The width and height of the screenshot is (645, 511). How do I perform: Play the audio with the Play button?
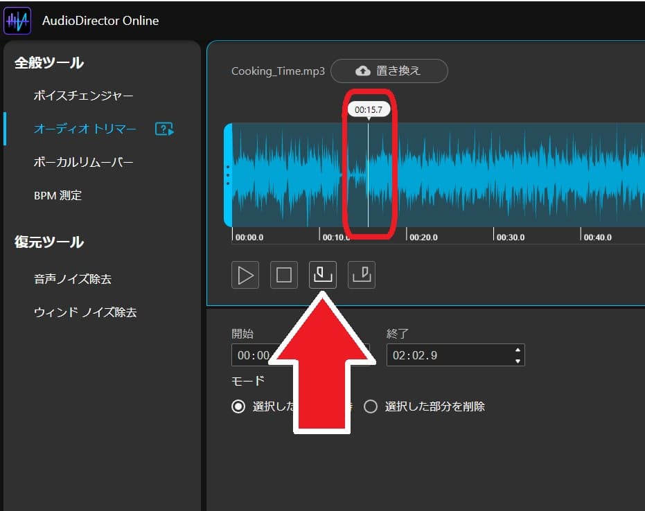[245, 275]
